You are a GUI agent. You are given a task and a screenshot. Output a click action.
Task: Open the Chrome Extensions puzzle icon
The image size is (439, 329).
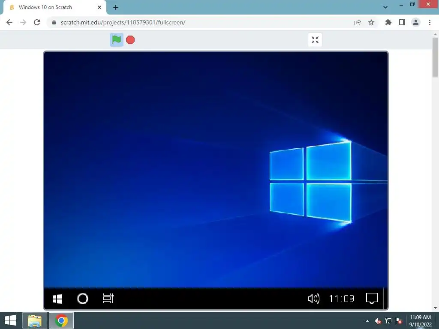[x=388, y=22]
